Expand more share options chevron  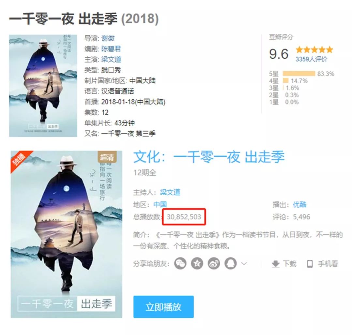tap(244, 263)
